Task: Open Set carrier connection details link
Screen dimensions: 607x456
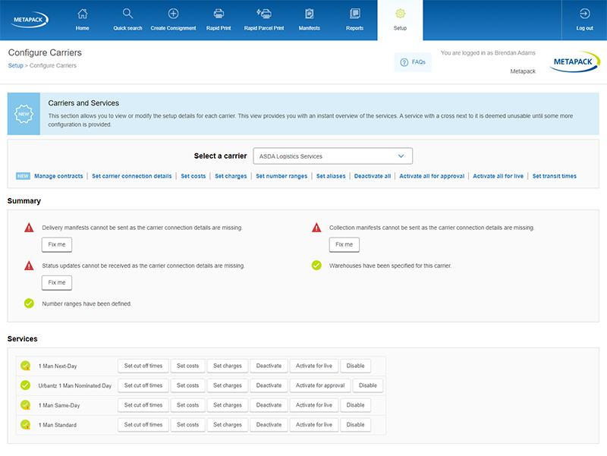Action: pyautogui.click(x=131, y=176)
